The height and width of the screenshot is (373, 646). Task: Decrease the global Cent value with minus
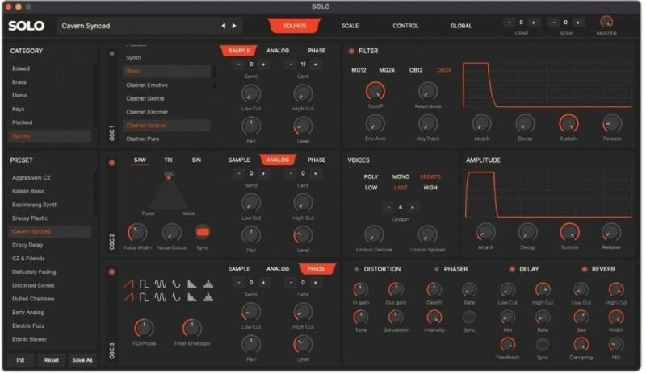510,23
